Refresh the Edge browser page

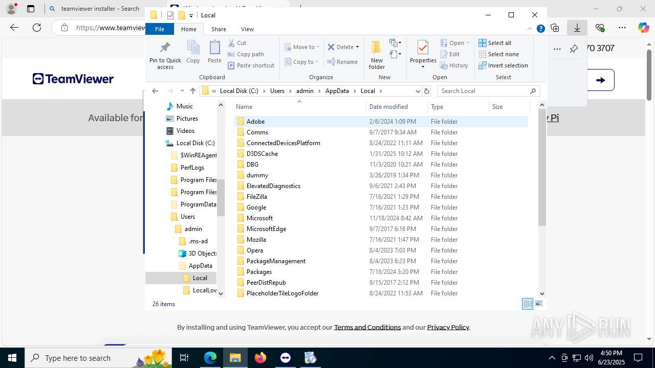pos(37,28)
